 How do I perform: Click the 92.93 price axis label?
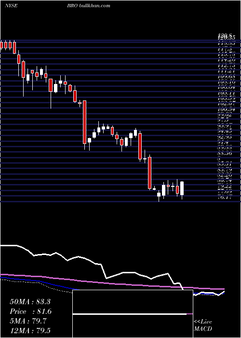click(226, 137)
